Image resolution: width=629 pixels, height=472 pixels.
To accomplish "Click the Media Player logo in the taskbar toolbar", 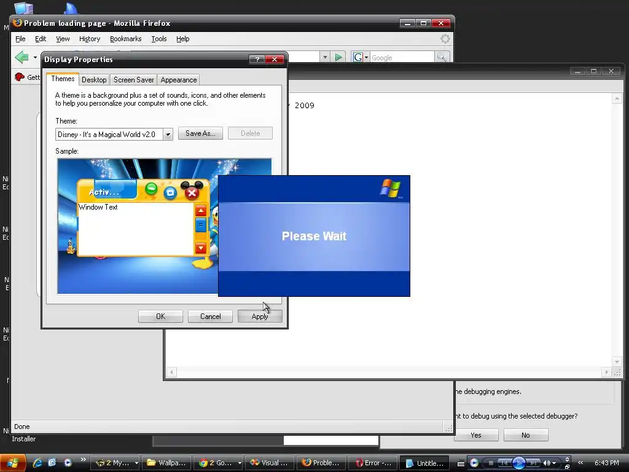I will coord(474,463).
